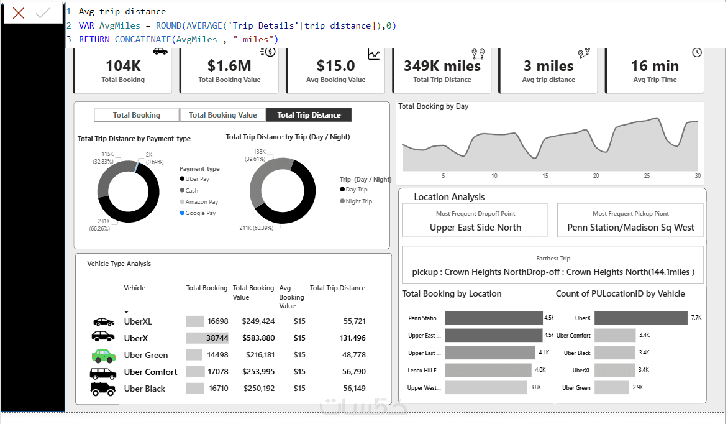
Task: Click the green Uber Green car icon
Action: (103, 356)
